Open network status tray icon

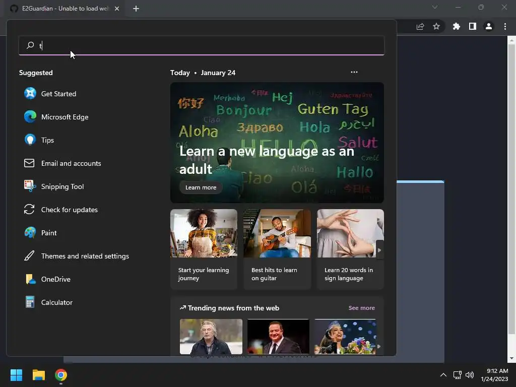pyautogui.click(x=457, y=375)
